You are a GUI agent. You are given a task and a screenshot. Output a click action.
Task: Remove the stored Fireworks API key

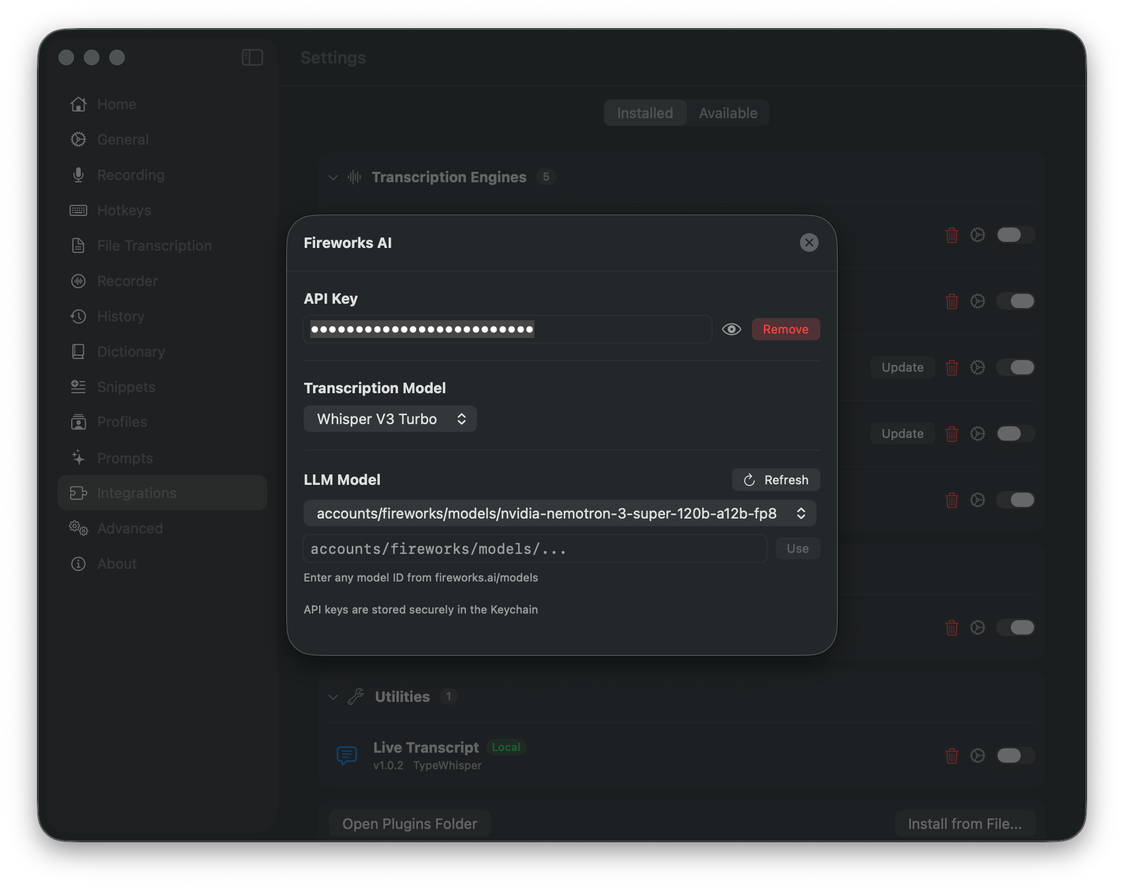click(786, 329)
